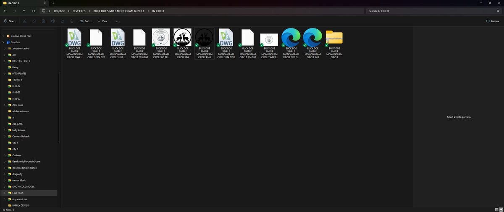Refresh the current folder view
The height and width of the screenshot is (212, 504).
tap(33, 11)
